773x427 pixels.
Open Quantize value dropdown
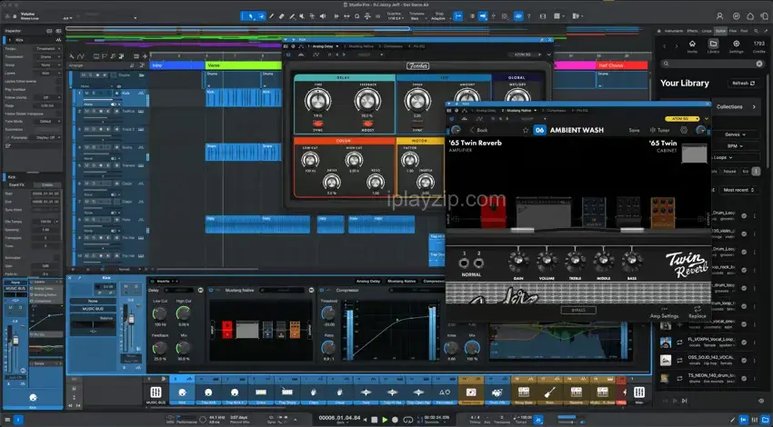pyautogui.click(x=395, y=18)
